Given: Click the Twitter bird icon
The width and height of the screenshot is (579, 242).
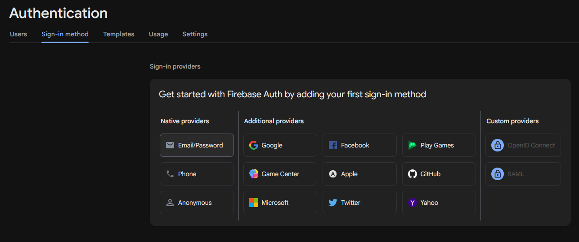Looking at the screenshot, I should click(333, 203).
